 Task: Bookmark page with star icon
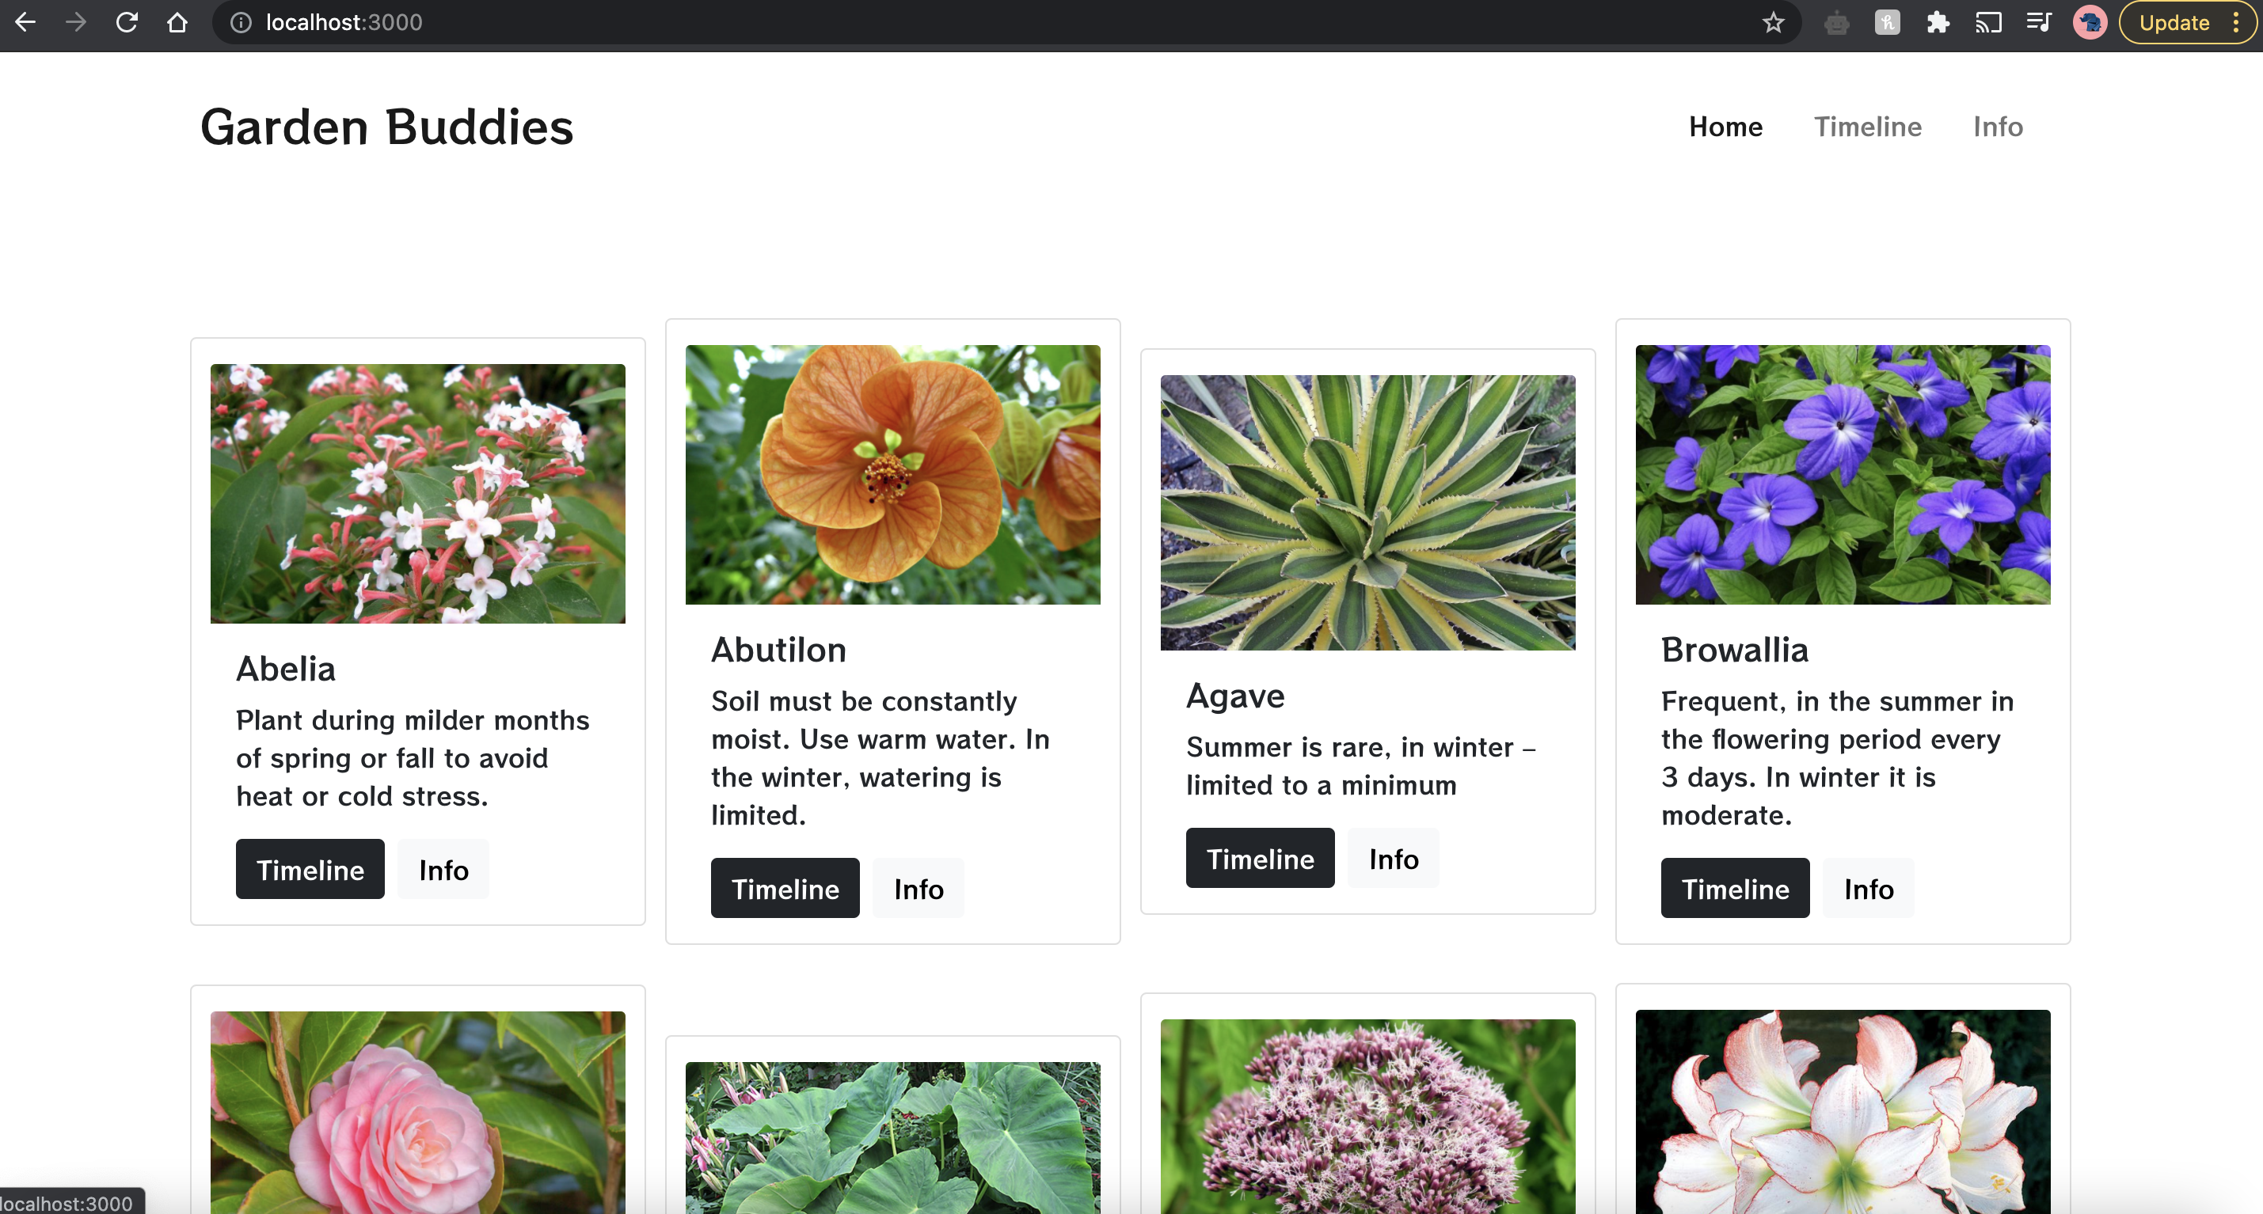(1773, 22)
